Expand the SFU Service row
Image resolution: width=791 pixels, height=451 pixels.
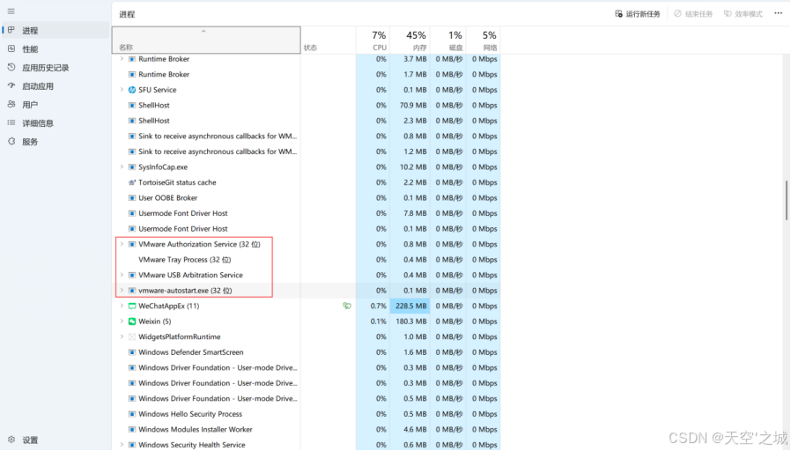pyautogui.click(x=122, y=90)
